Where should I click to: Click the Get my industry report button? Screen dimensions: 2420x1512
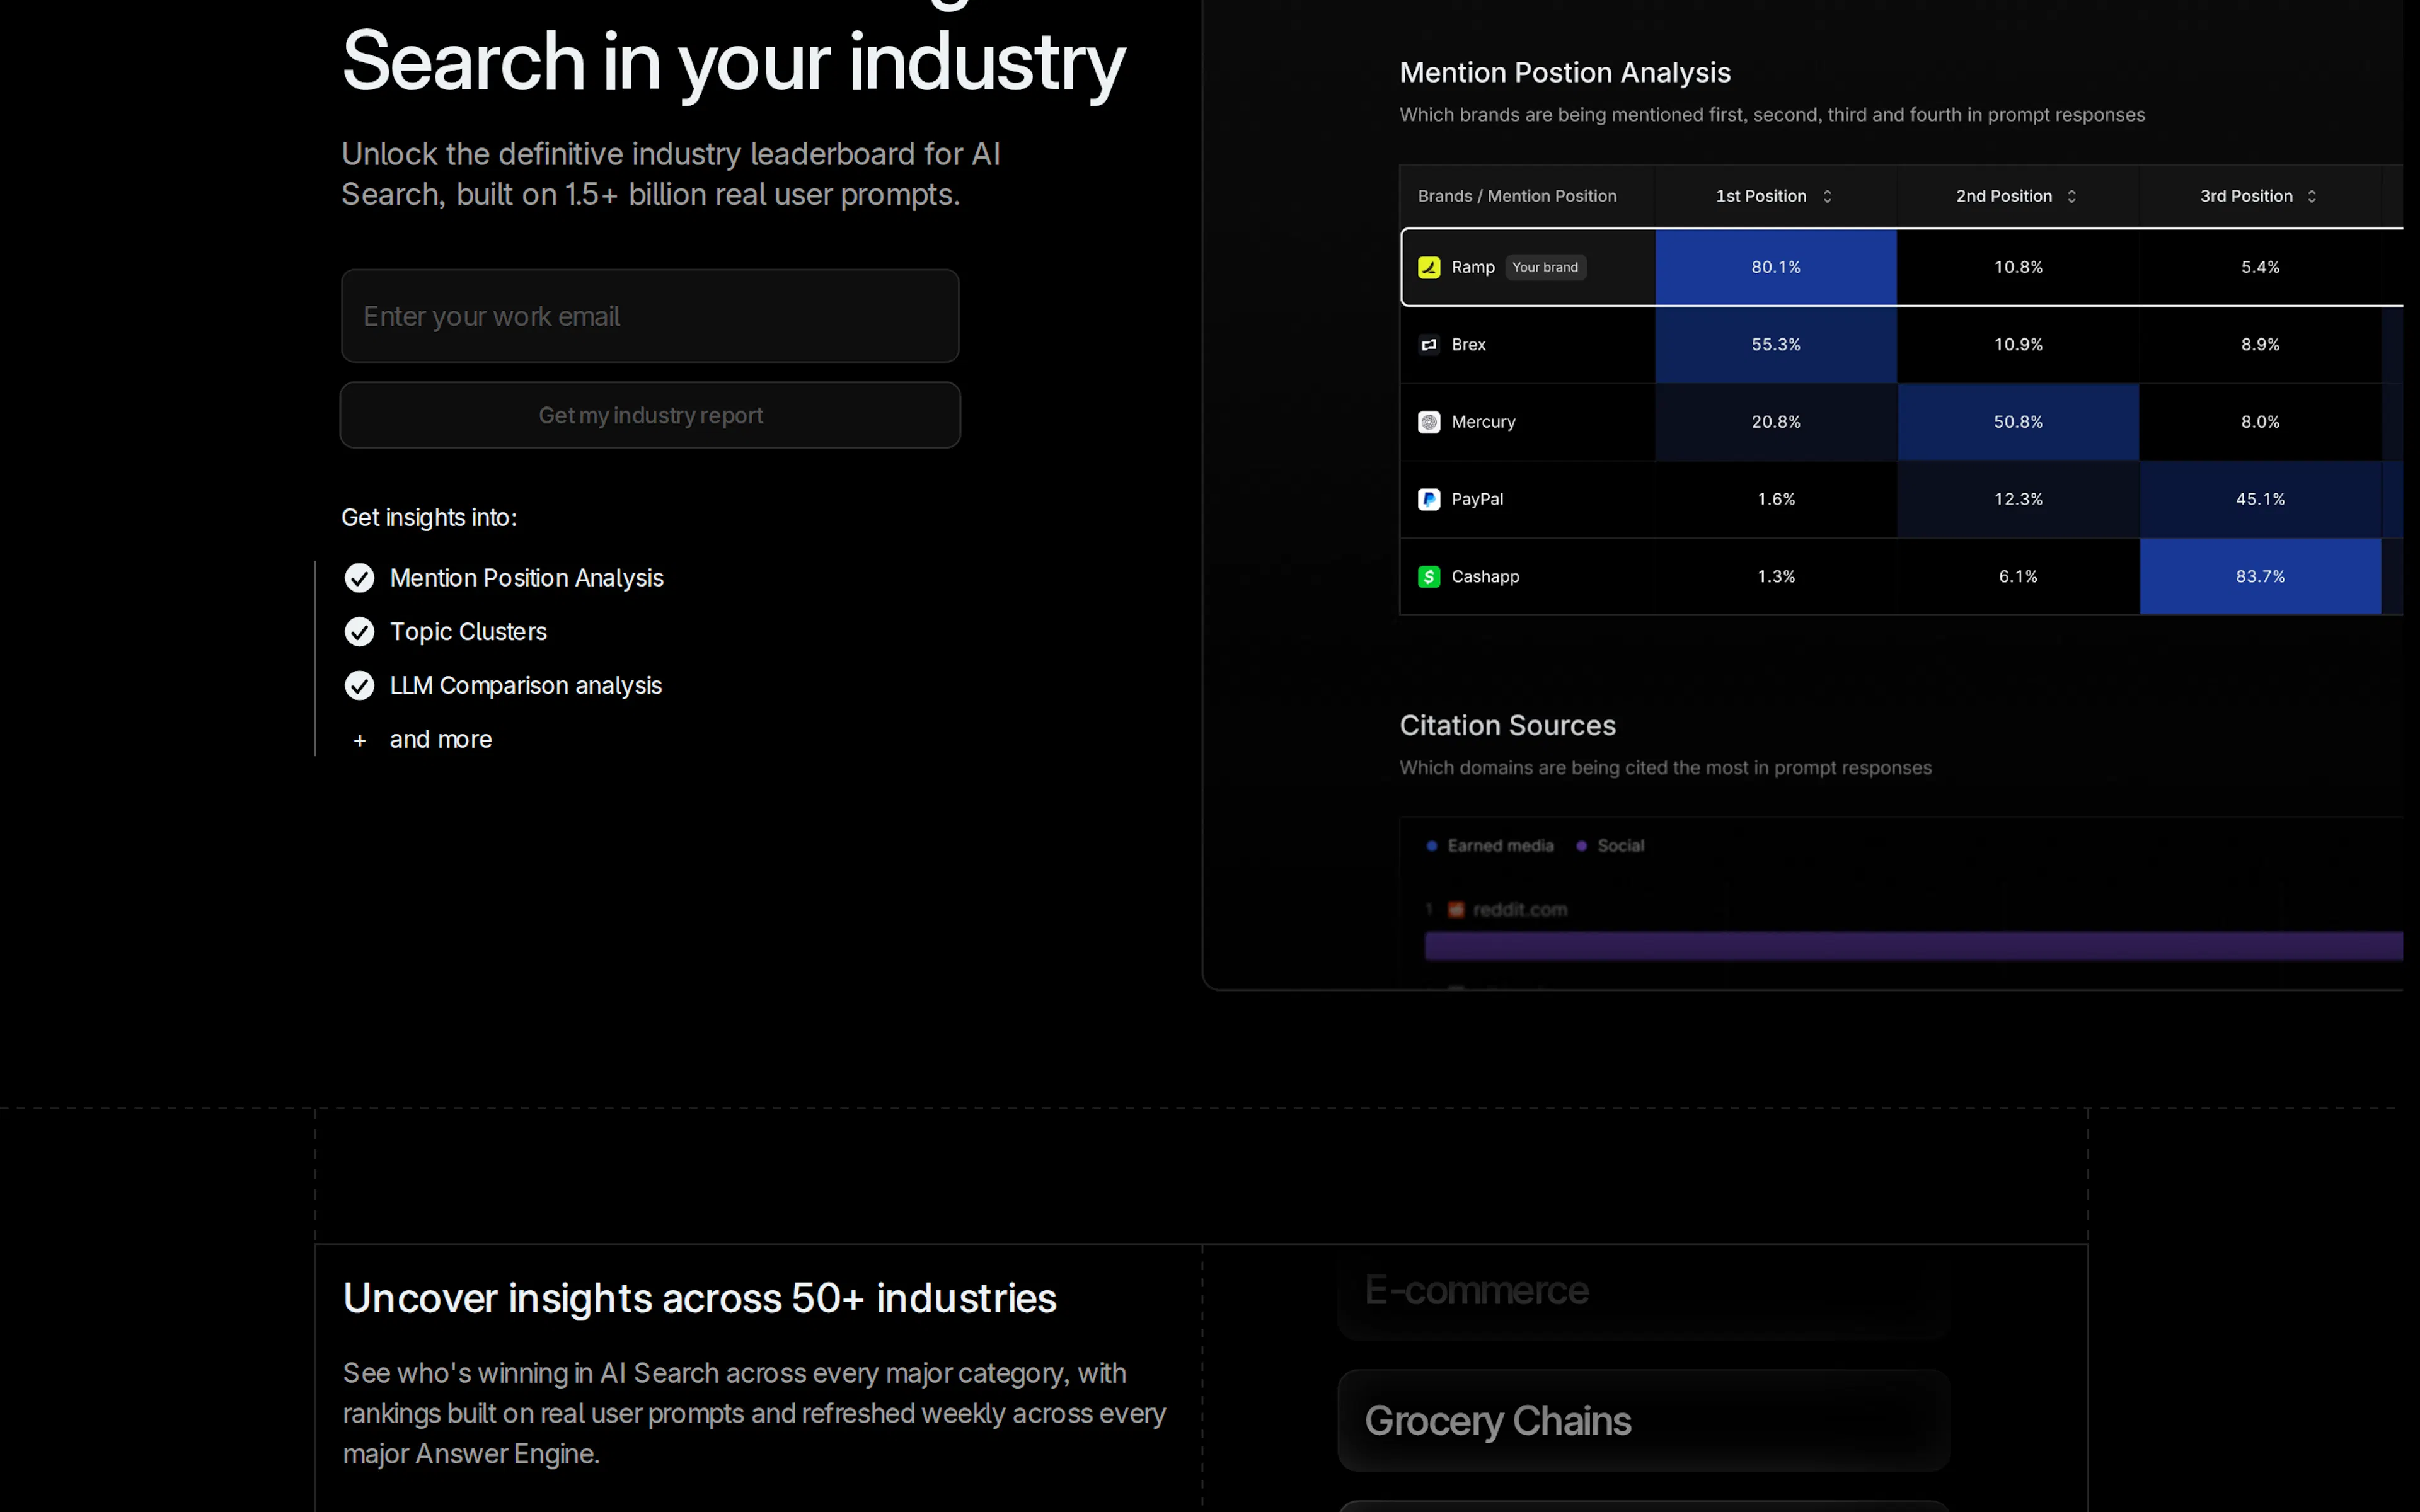(x=650, y=415)
